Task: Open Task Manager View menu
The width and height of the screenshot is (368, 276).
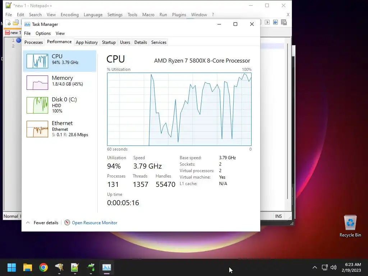Action: (60, 33)
